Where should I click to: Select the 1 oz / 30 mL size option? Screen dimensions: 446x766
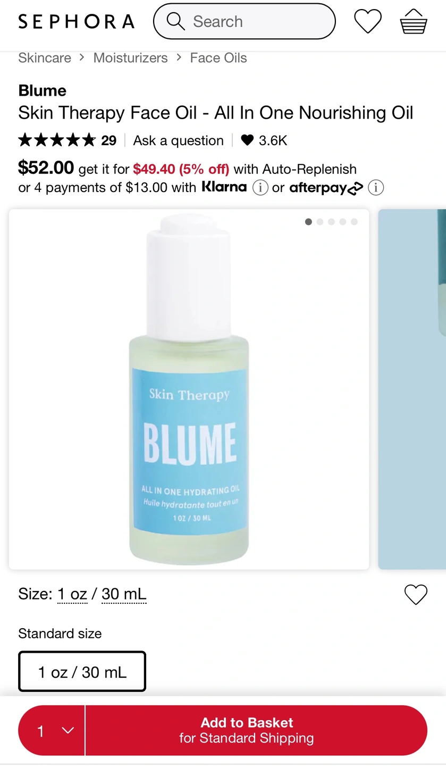[x=82, y=671]
